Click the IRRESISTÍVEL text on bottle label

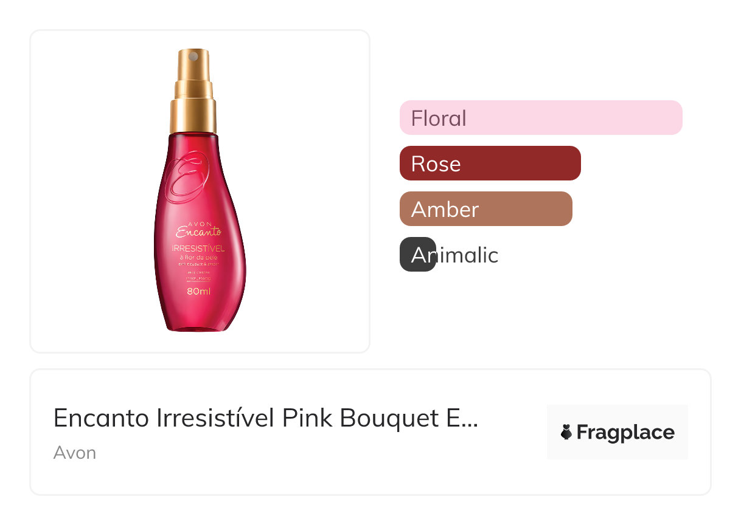(x=198, y=248)
